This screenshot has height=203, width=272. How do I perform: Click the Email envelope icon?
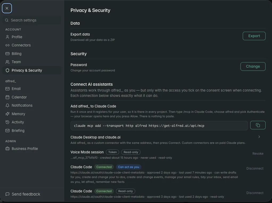tap(7, 89)
